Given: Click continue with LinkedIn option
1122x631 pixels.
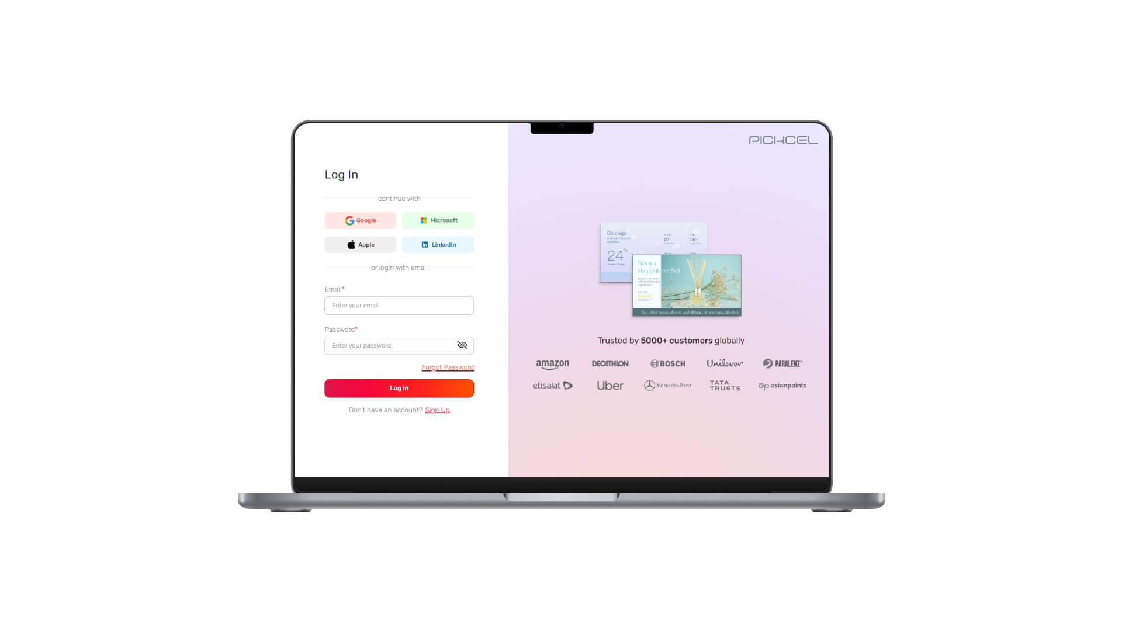Looking at the screenshot, I should (x=438, y=244).
